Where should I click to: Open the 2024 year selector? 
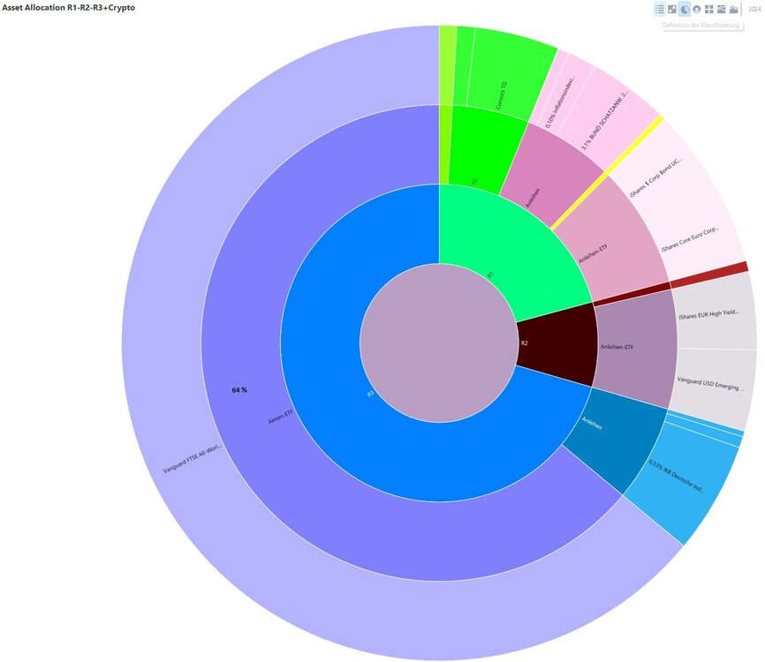coord(754,9)
